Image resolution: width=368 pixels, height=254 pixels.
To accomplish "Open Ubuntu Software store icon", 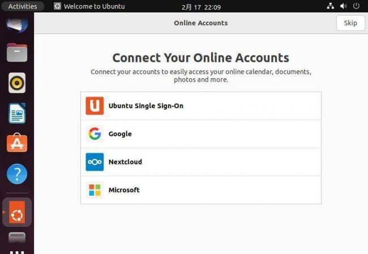I will 17,143.
